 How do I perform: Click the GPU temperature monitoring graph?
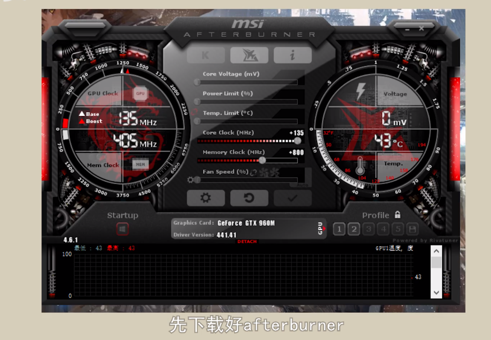(x=243, y=275)
